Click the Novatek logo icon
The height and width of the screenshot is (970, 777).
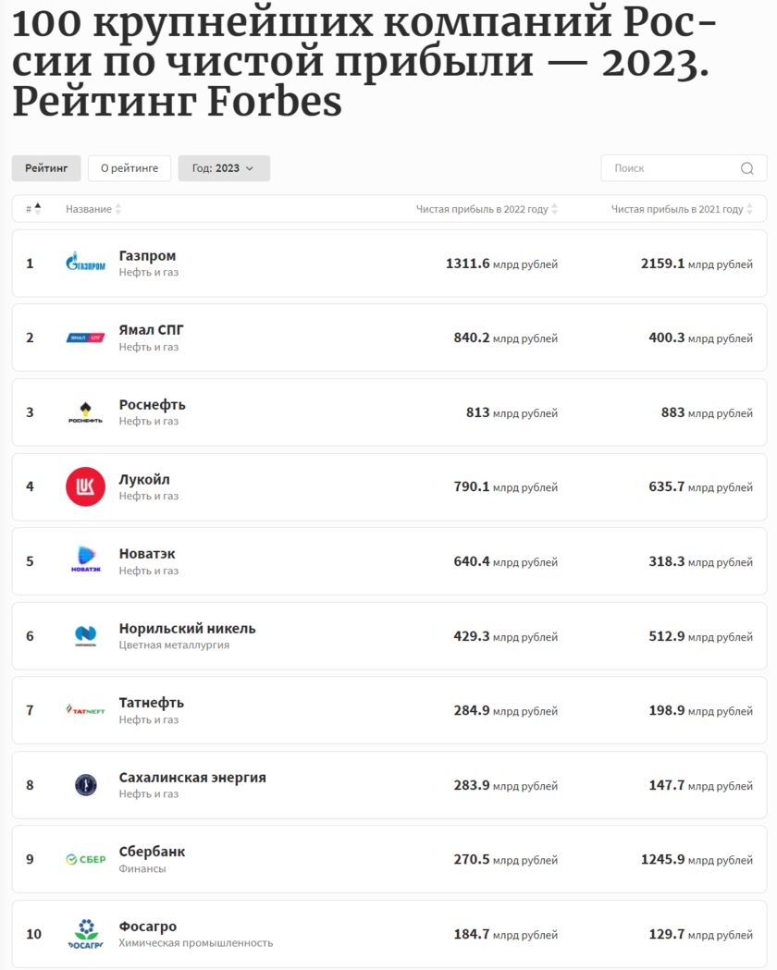pos(85,561)
